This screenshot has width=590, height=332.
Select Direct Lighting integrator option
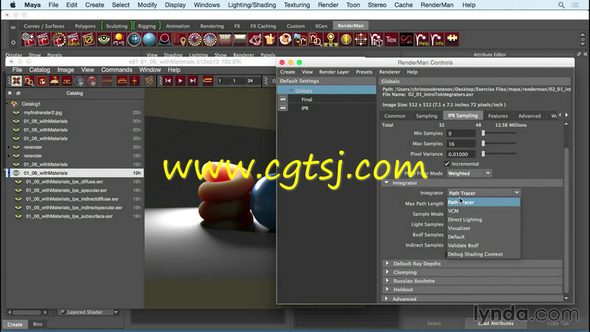point(484,219)
